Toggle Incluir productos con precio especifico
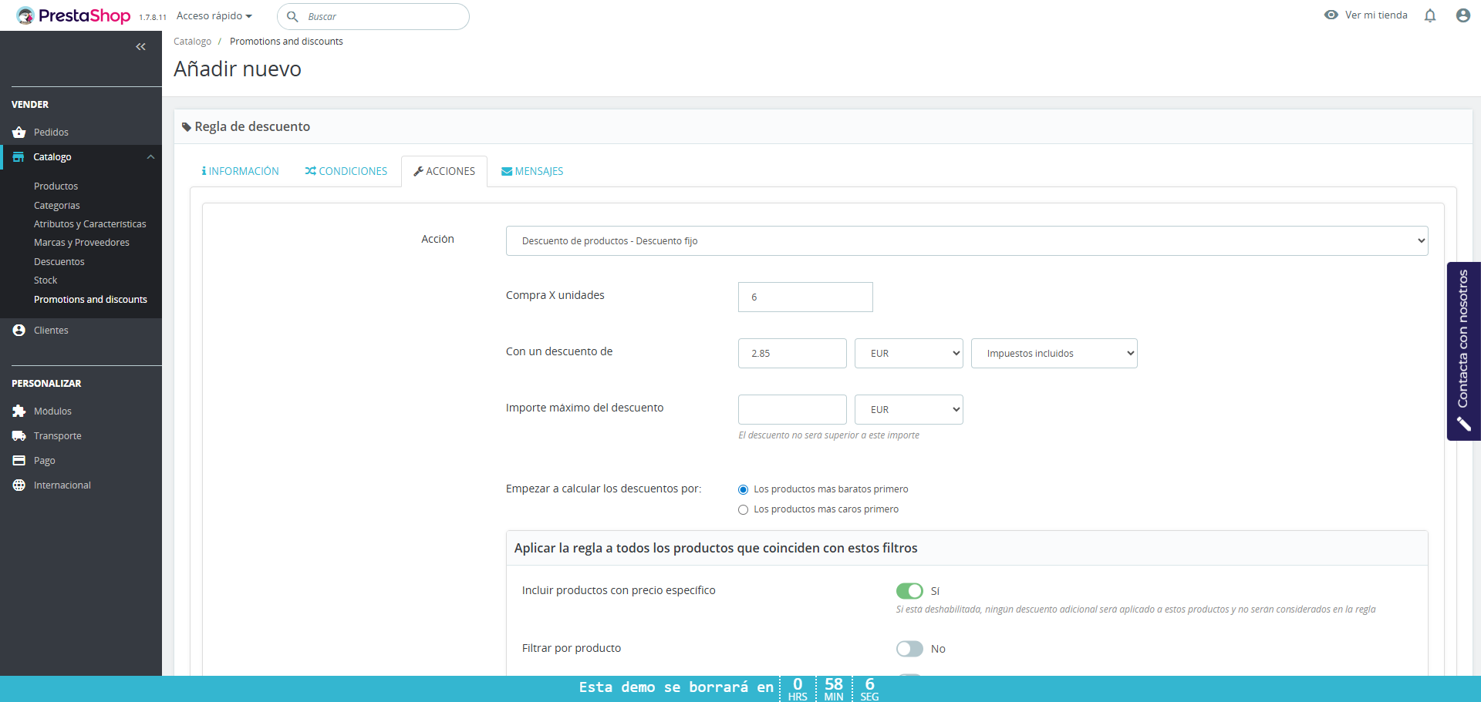Screen dimensions: 1481x702 coord(909,591)
